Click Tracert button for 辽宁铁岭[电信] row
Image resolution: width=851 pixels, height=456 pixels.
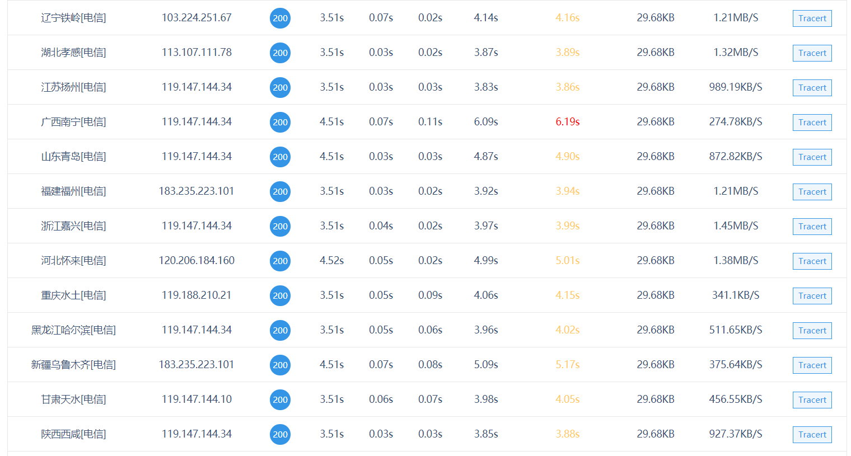click(812, 18)
